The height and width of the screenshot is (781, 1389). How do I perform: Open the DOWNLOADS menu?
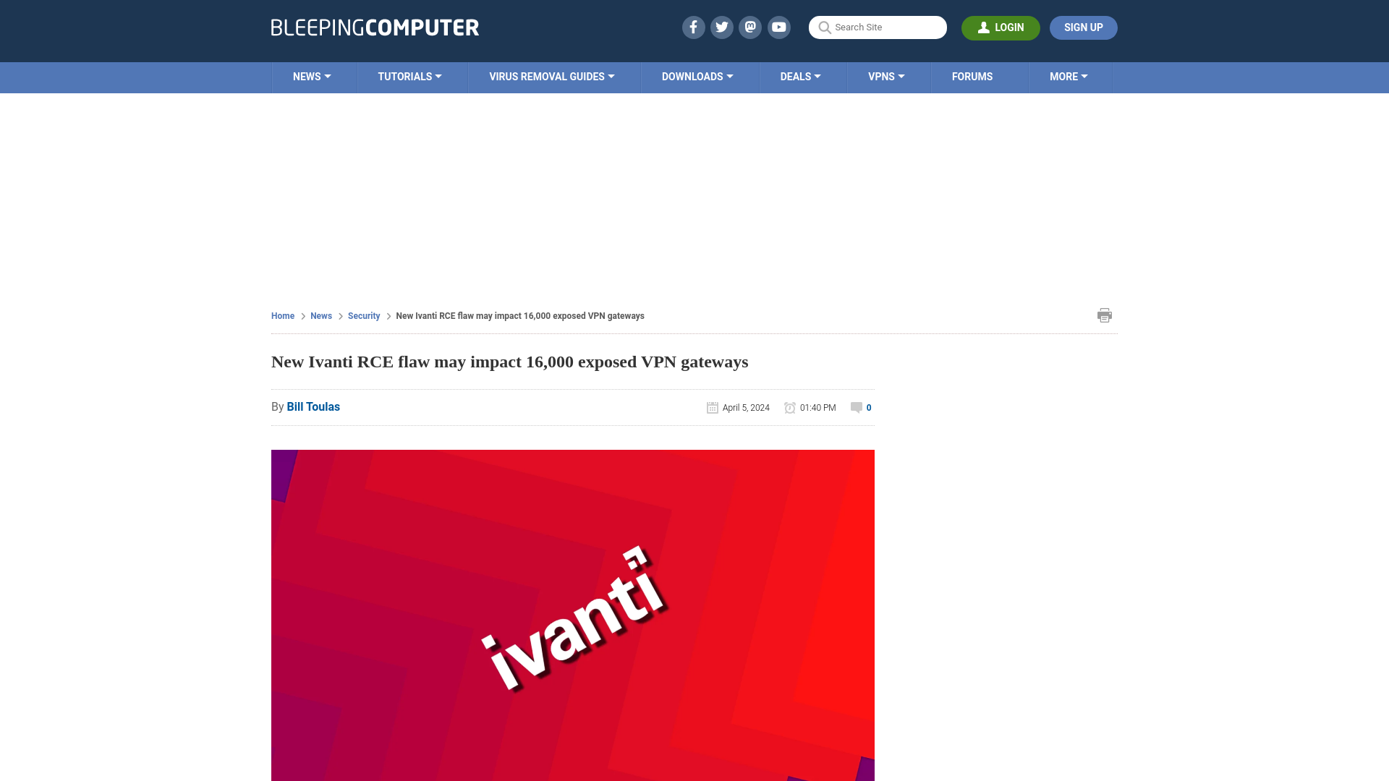(x=697, y=77)
